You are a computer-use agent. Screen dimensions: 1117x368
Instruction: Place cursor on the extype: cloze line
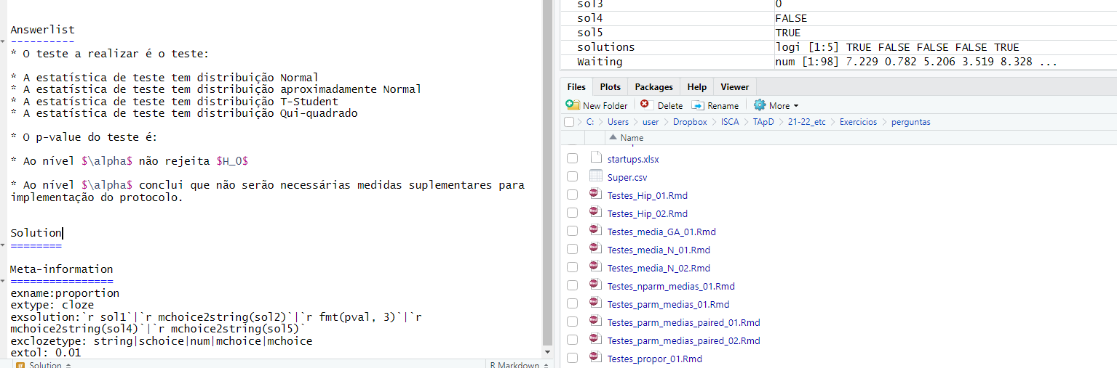[52, 306]
